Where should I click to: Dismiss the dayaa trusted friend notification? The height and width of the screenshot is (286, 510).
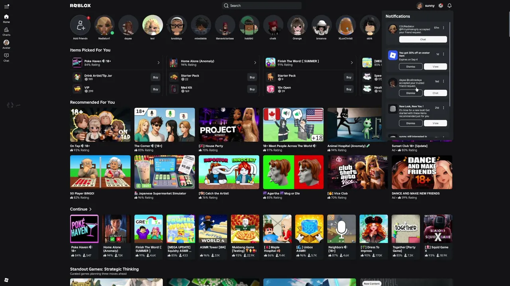(410, 93)
